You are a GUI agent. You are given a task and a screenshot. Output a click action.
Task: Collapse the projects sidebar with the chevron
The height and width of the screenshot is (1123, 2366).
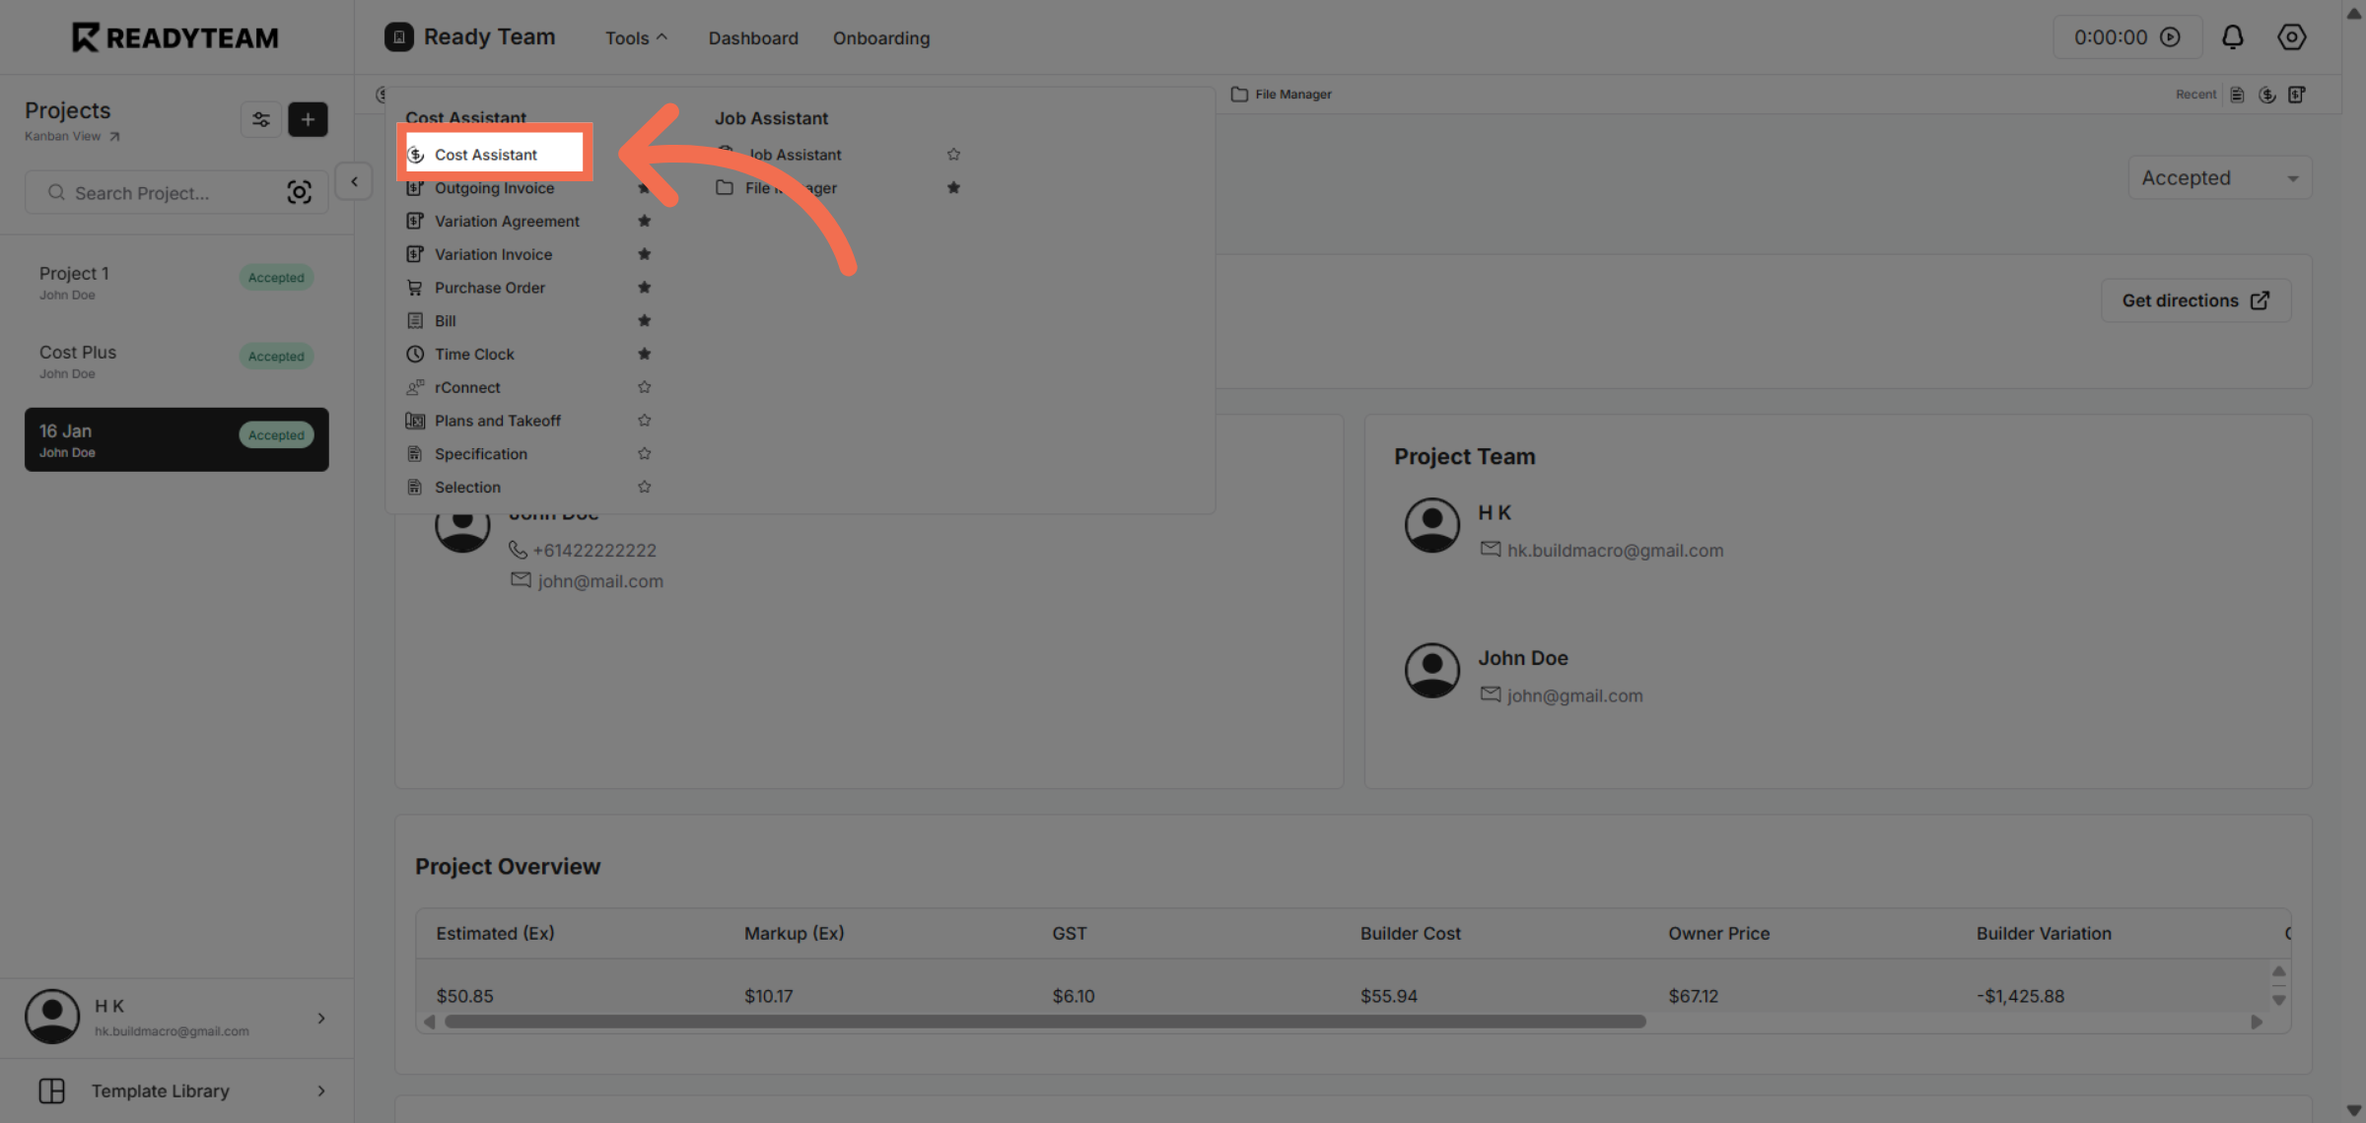354,181
